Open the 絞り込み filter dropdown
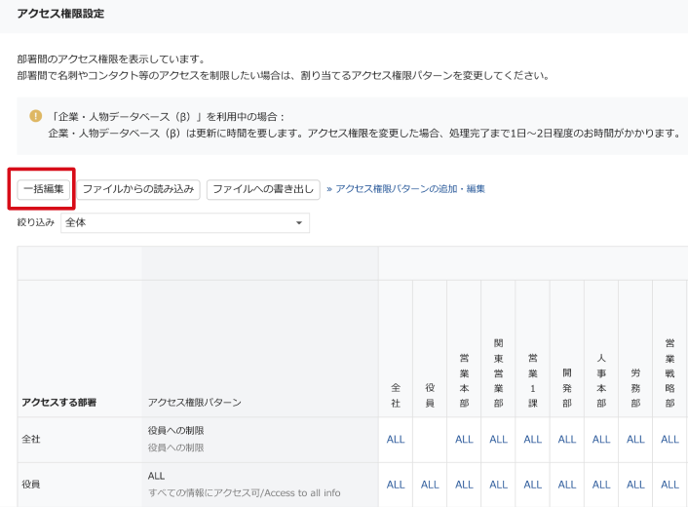Viewport: 688px width, 507px height. click(x=184, y=223)
